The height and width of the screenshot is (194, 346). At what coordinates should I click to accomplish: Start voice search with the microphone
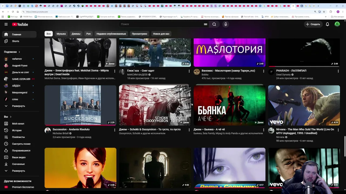(226, 24)
